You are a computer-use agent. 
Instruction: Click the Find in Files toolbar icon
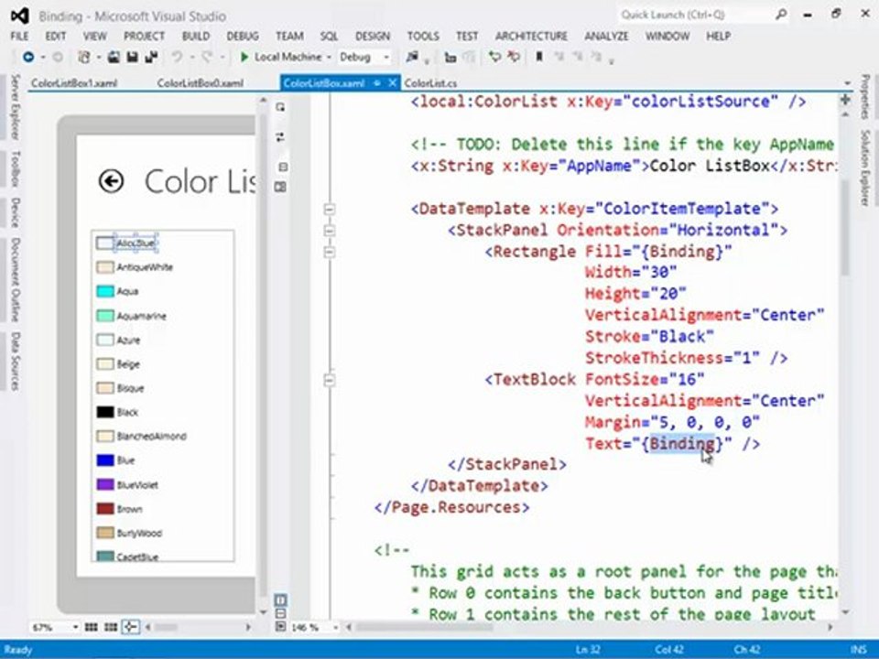[413, 57]
